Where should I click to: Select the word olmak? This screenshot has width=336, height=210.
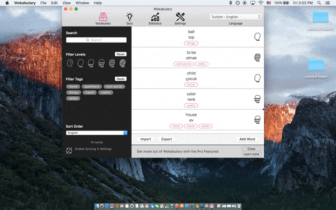tap(191, 58)
